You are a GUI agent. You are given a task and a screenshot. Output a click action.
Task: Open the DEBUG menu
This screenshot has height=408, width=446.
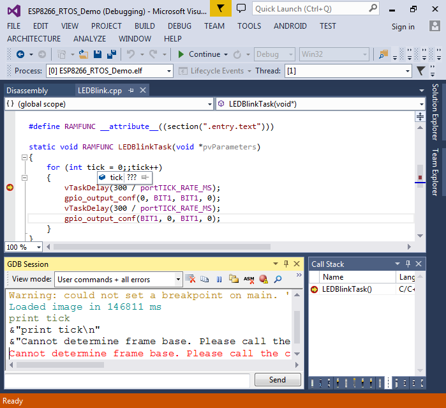coord(179,26)
